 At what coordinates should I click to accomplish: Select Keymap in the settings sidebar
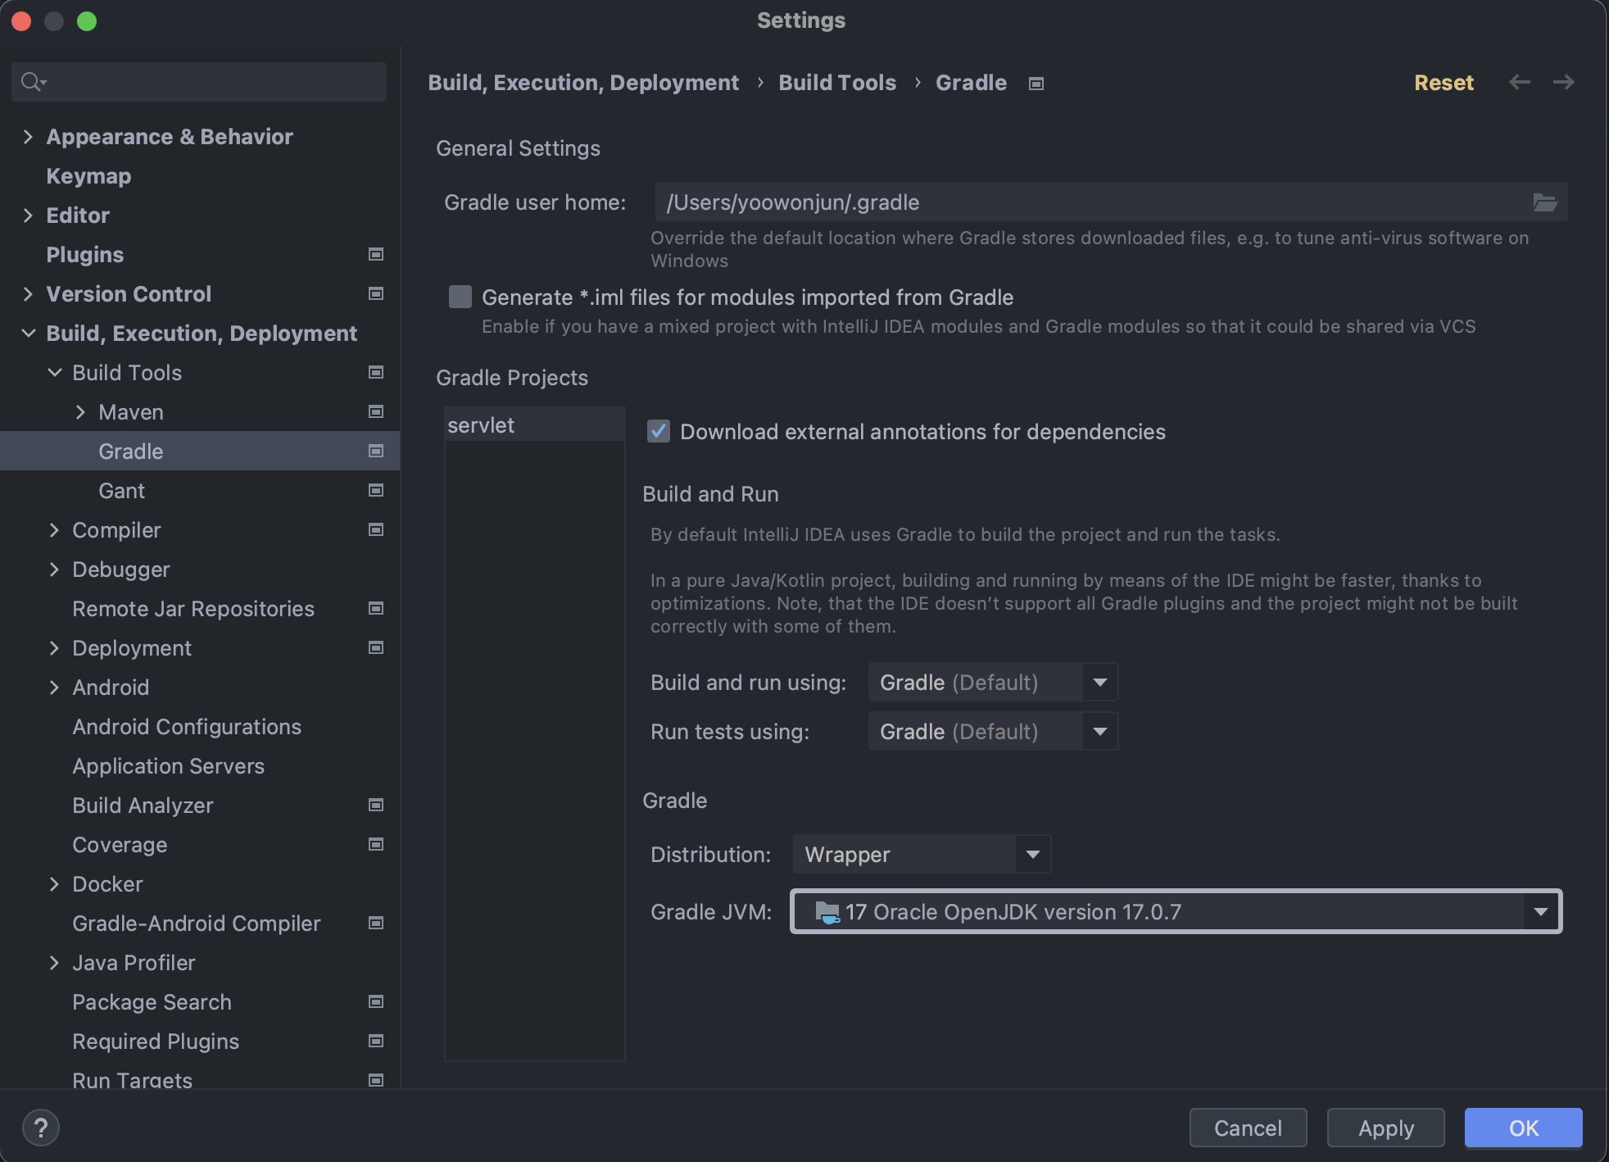click(88, 176)
